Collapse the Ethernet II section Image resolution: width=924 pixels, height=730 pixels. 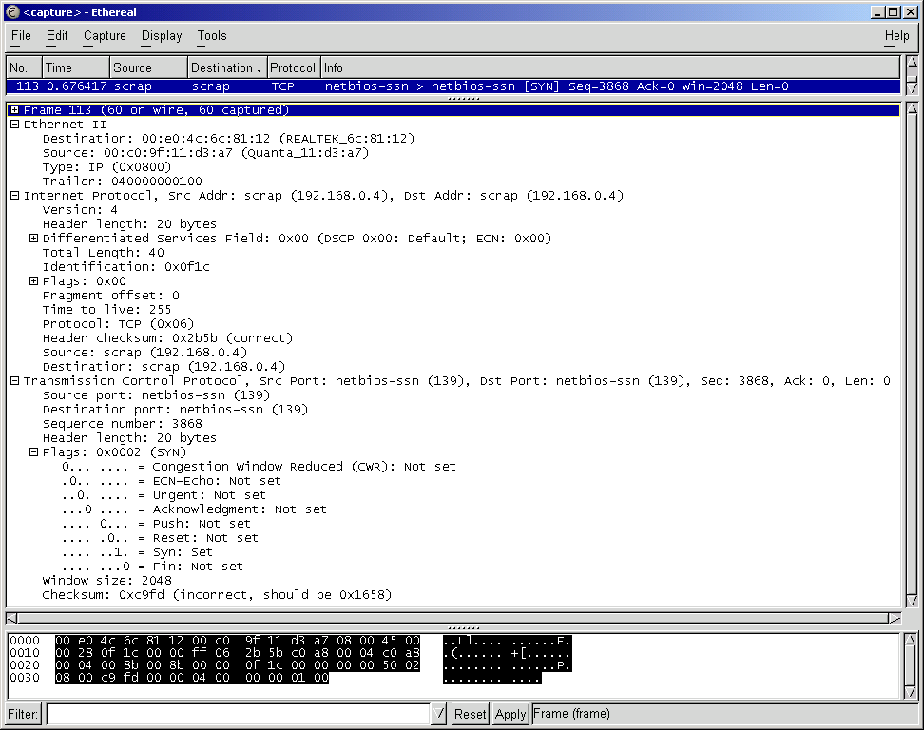coord(15,125)
